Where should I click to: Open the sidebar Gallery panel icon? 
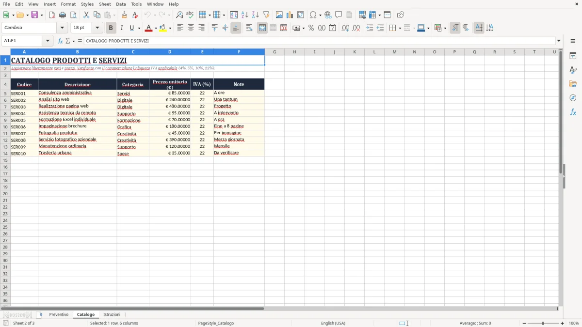573,84
